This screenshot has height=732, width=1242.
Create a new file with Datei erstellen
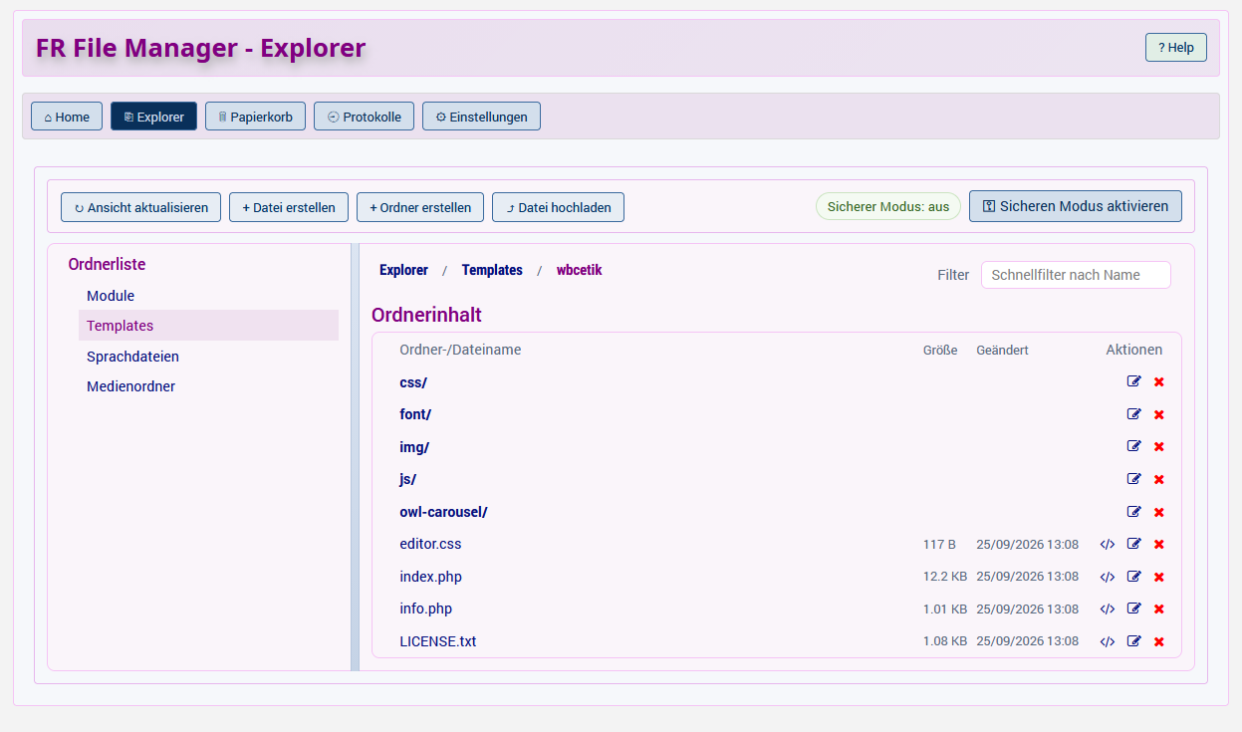(x=289, y=207)
